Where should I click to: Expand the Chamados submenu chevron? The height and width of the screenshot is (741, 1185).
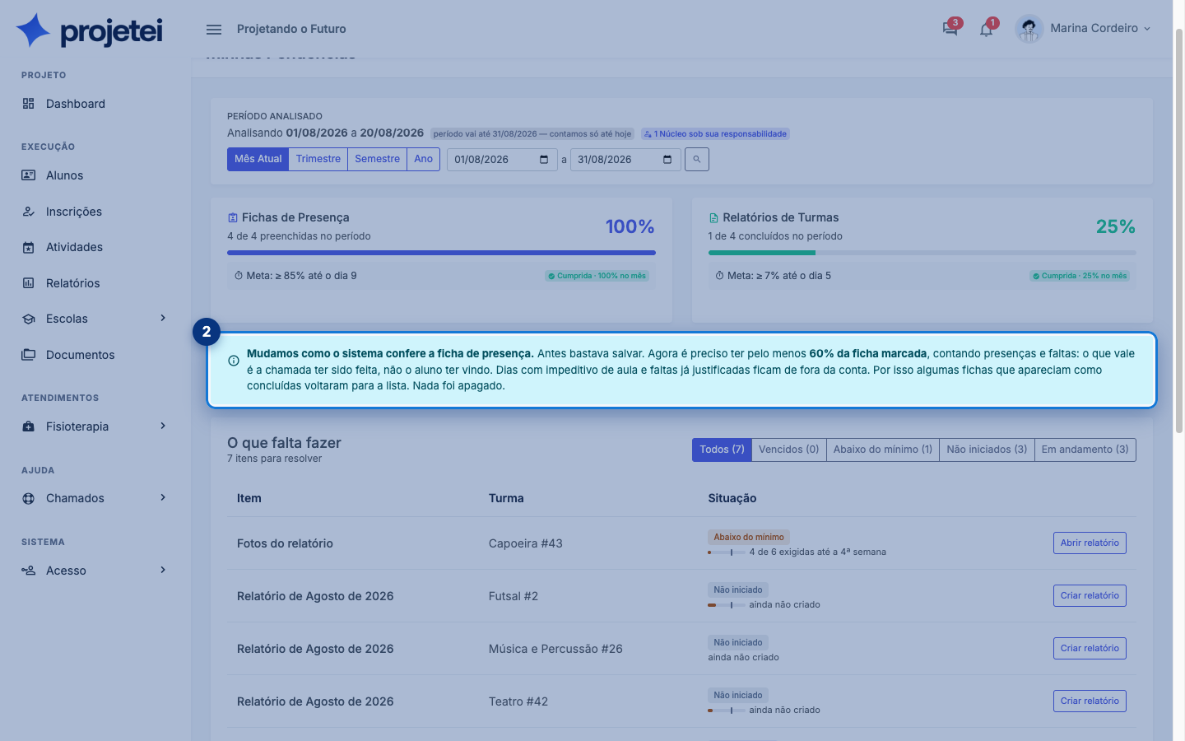[x=163, y=498]
